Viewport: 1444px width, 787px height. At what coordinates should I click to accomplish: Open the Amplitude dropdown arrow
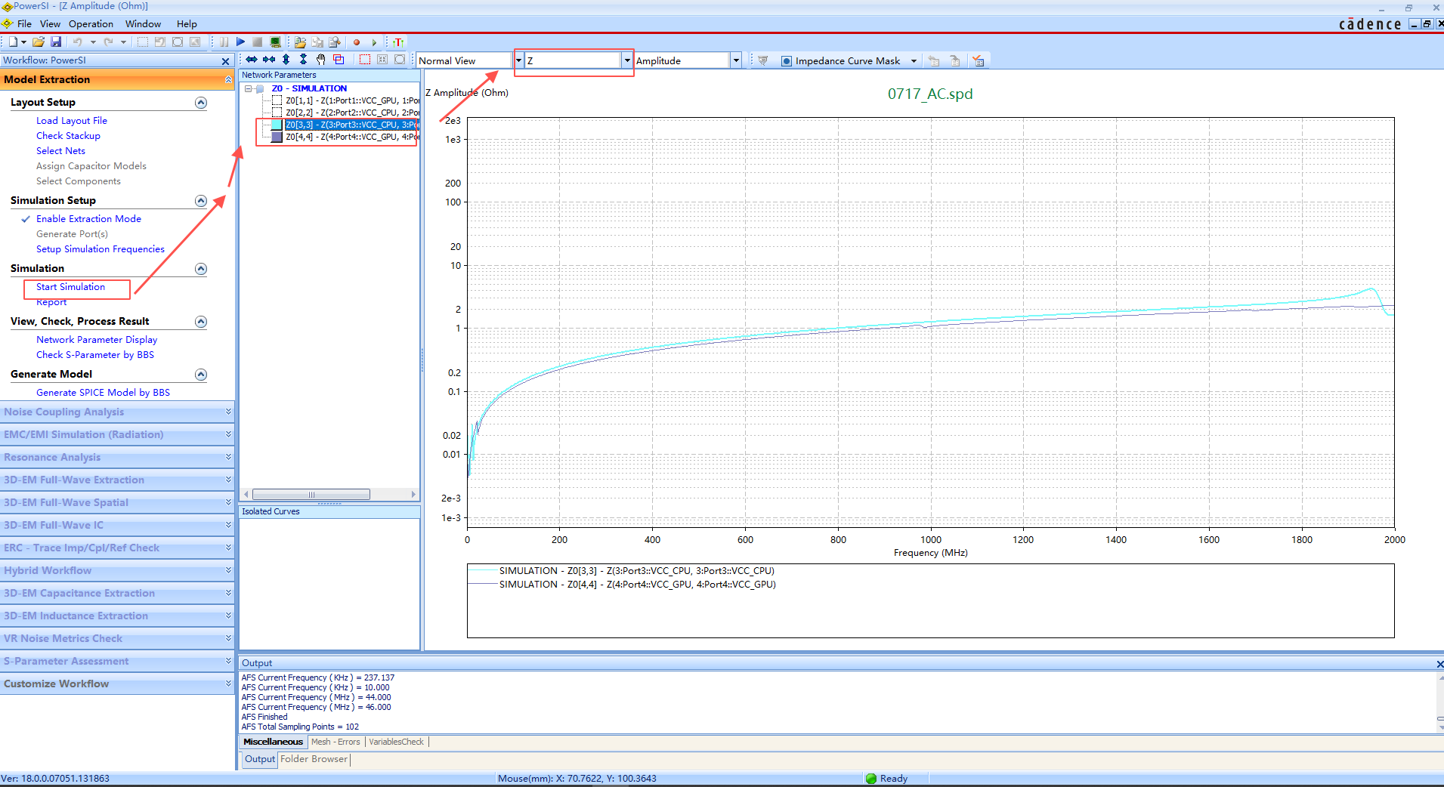click(735, 60)
